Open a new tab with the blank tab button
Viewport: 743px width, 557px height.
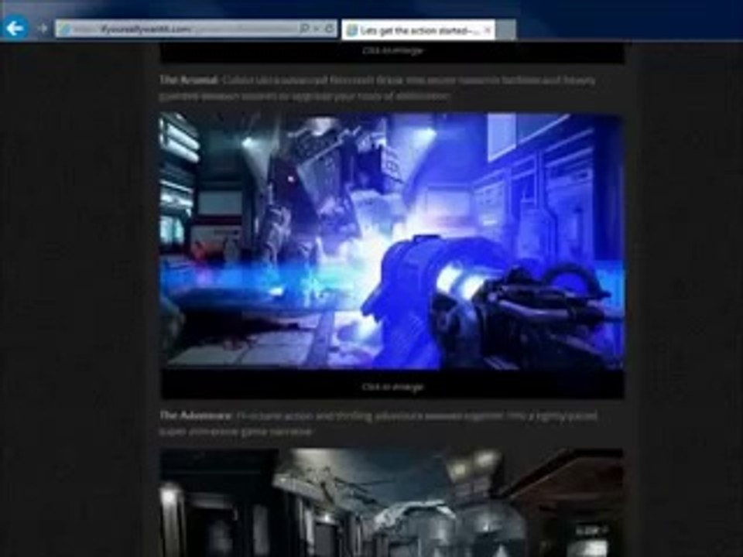point(505,30)
